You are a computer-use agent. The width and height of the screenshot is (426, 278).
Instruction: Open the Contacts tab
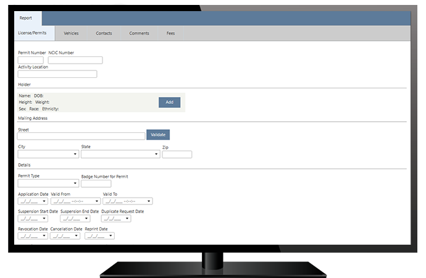[104, 33]
